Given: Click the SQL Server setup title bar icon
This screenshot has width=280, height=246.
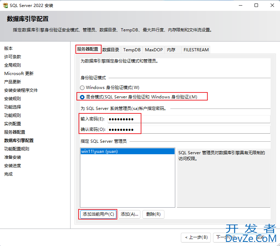Looking at the screenshot, I should coord(5,5).
